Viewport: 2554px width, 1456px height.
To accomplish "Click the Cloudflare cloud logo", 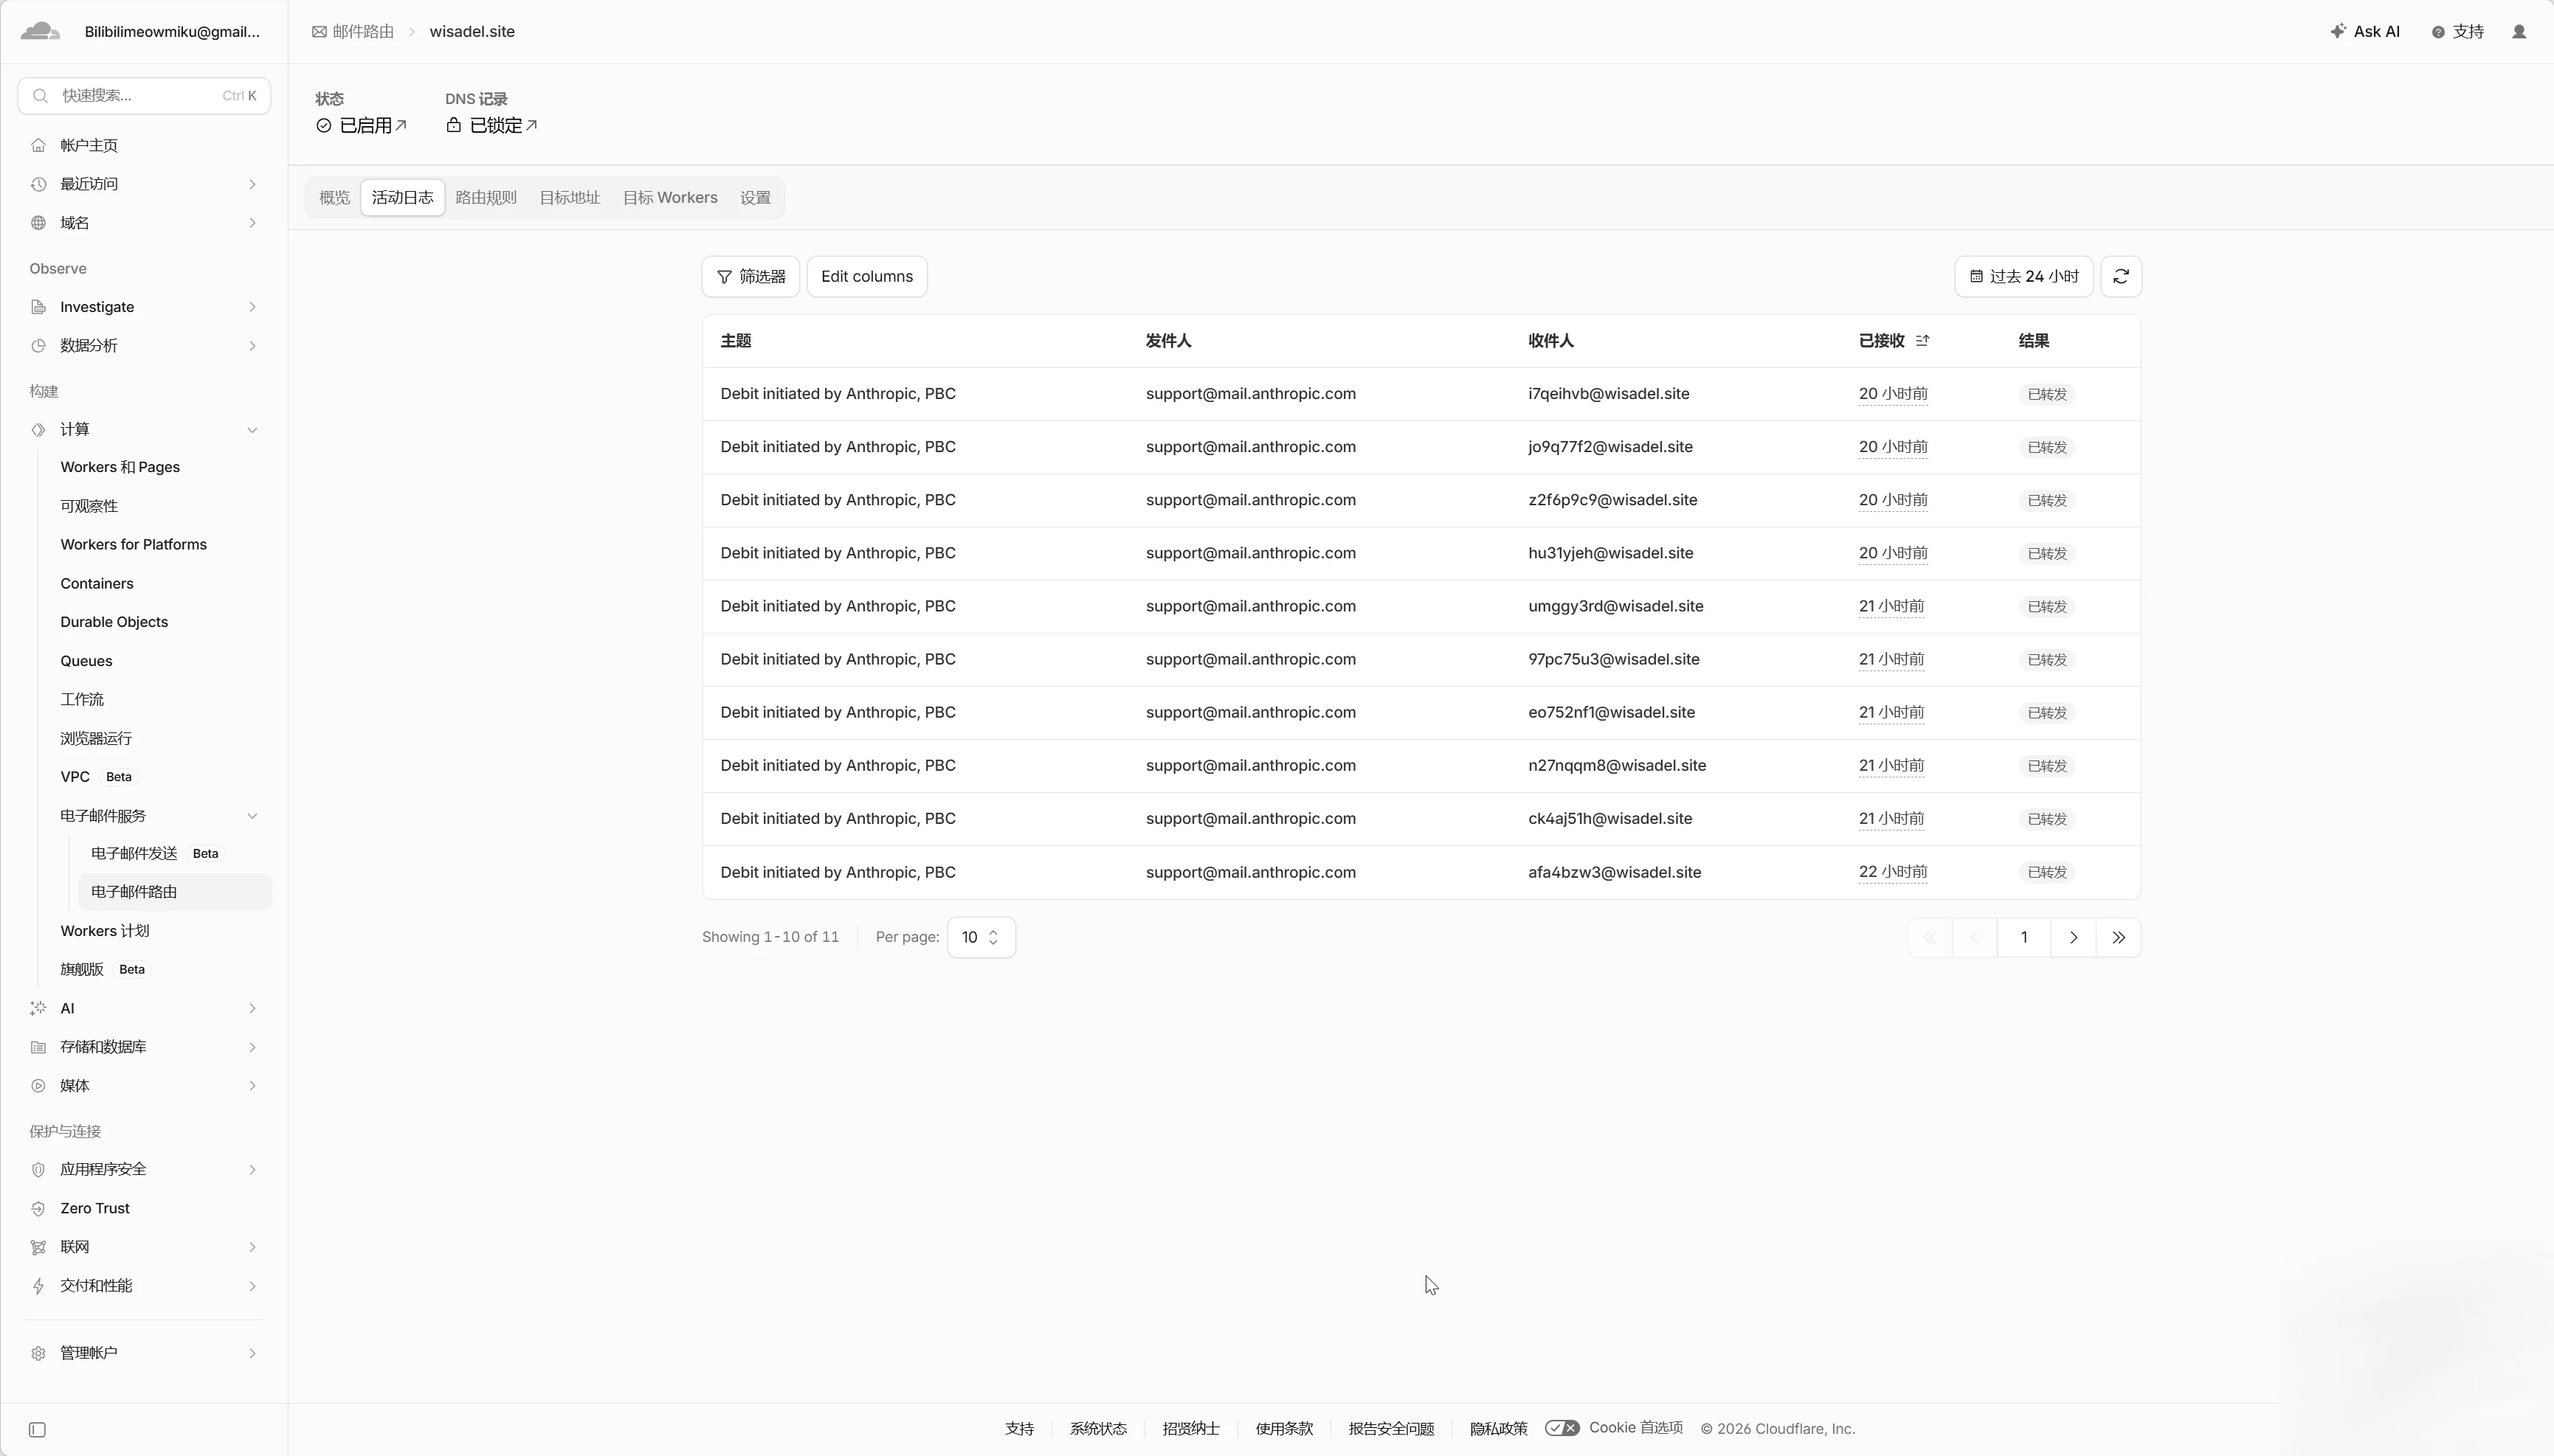I will pyautogui.click(x=40, y=31).
